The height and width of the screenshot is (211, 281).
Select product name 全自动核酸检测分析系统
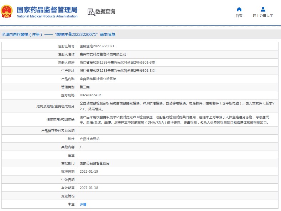click(x=98, y=79)
